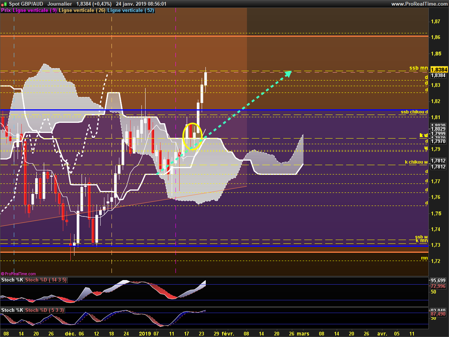Select the Stoch %D ( 14 3 5 ) label
The height and width of the screenshot is (337, 449).
pyautogui.click(x=46, y=280)
